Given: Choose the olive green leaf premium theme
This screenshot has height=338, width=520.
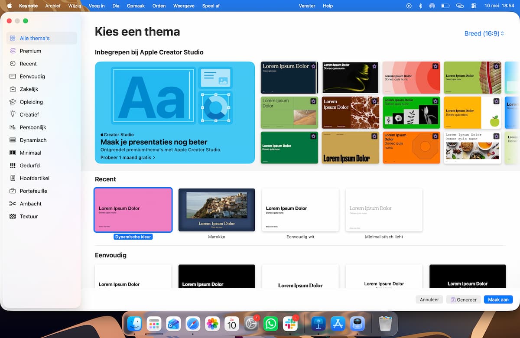Looking at the screenshot, I should coord(473,78).
